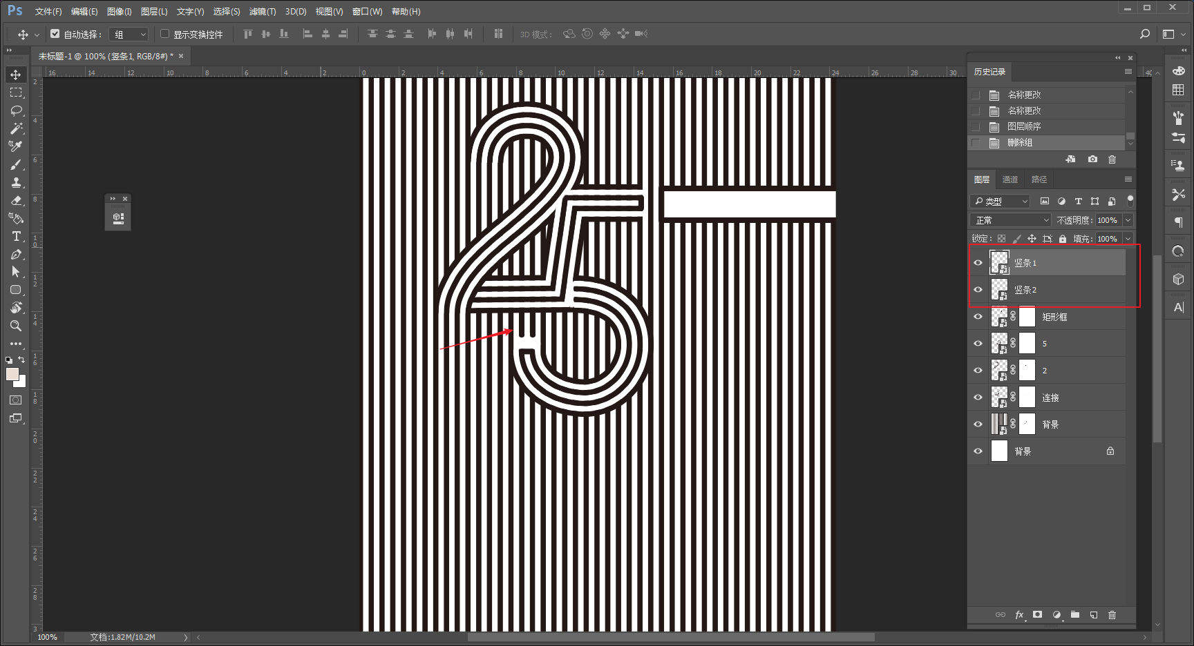Viewport: 1194px width, 646px height.
Task: Expand the 填充 fill dropdown arrow
Action: tap(1128, 239)
